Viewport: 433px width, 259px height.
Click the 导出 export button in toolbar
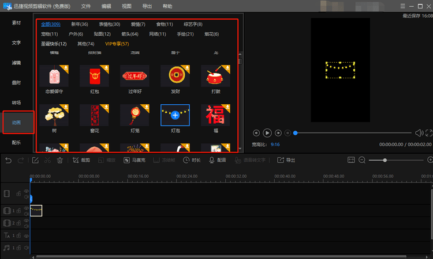coord(286,160)
